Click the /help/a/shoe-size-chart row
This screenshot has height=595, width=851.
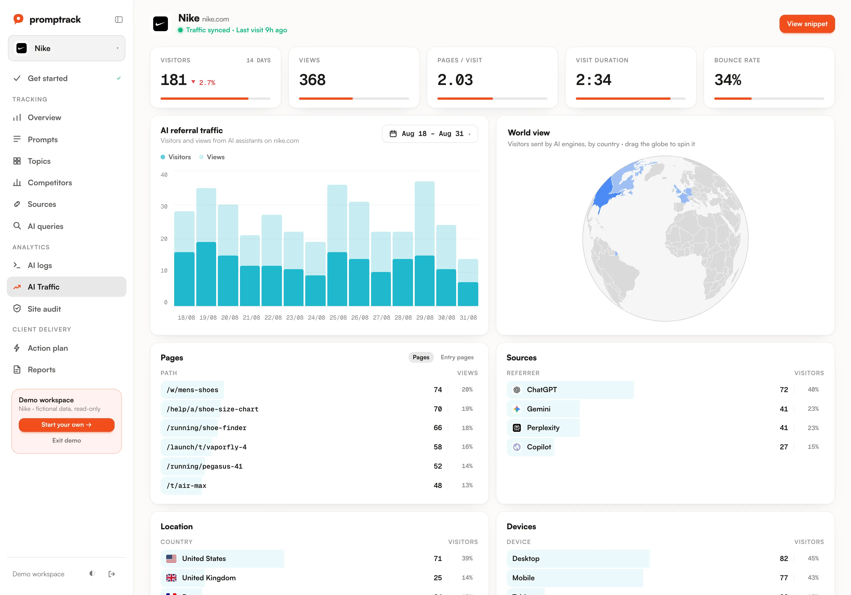pyautogui.click(x=319, y=409)
